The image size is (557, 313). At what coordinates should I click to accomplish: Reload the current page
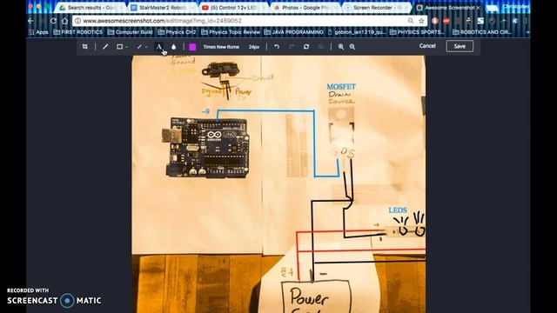pos(53,21)
